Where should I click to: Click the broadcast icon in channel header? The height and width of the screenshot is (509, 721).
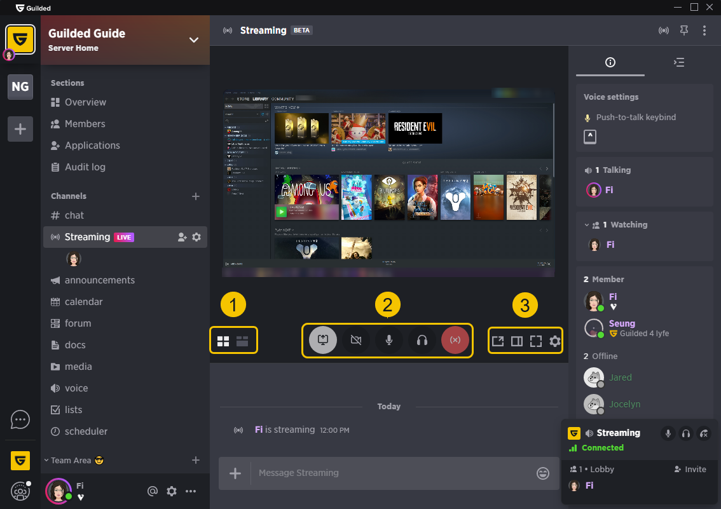[x=664, y=31]
